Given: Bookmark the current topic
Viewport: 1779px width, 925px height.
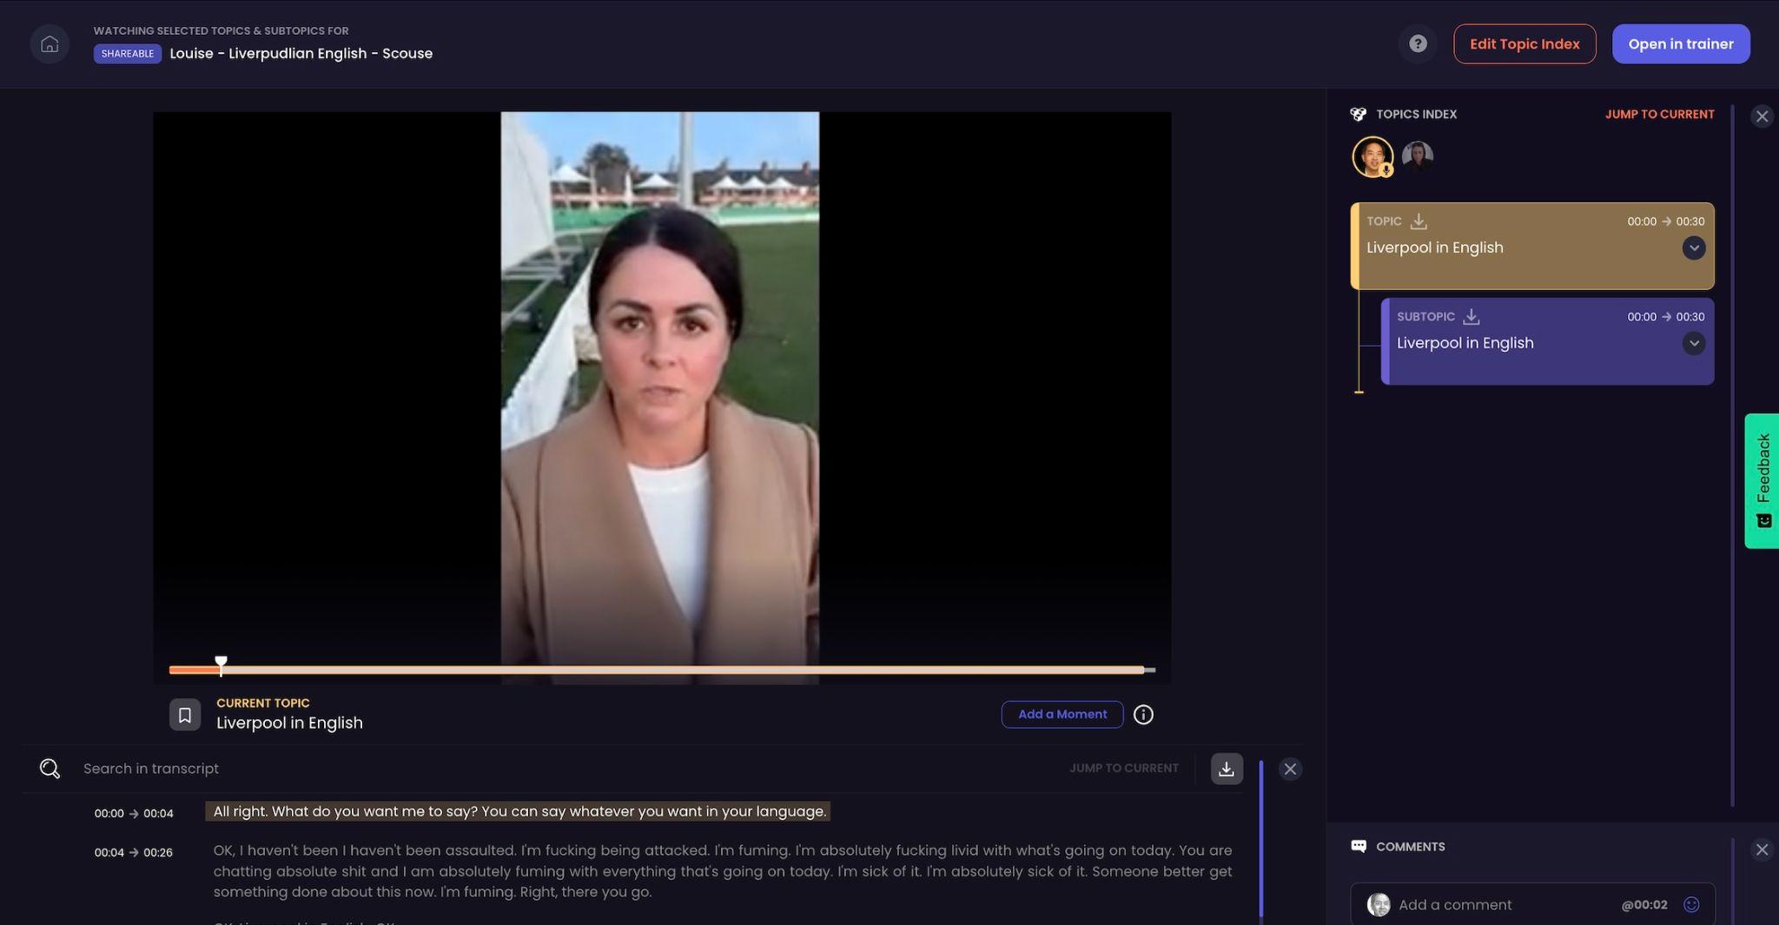Looking at the screenshot, I should tap(185, 715).
